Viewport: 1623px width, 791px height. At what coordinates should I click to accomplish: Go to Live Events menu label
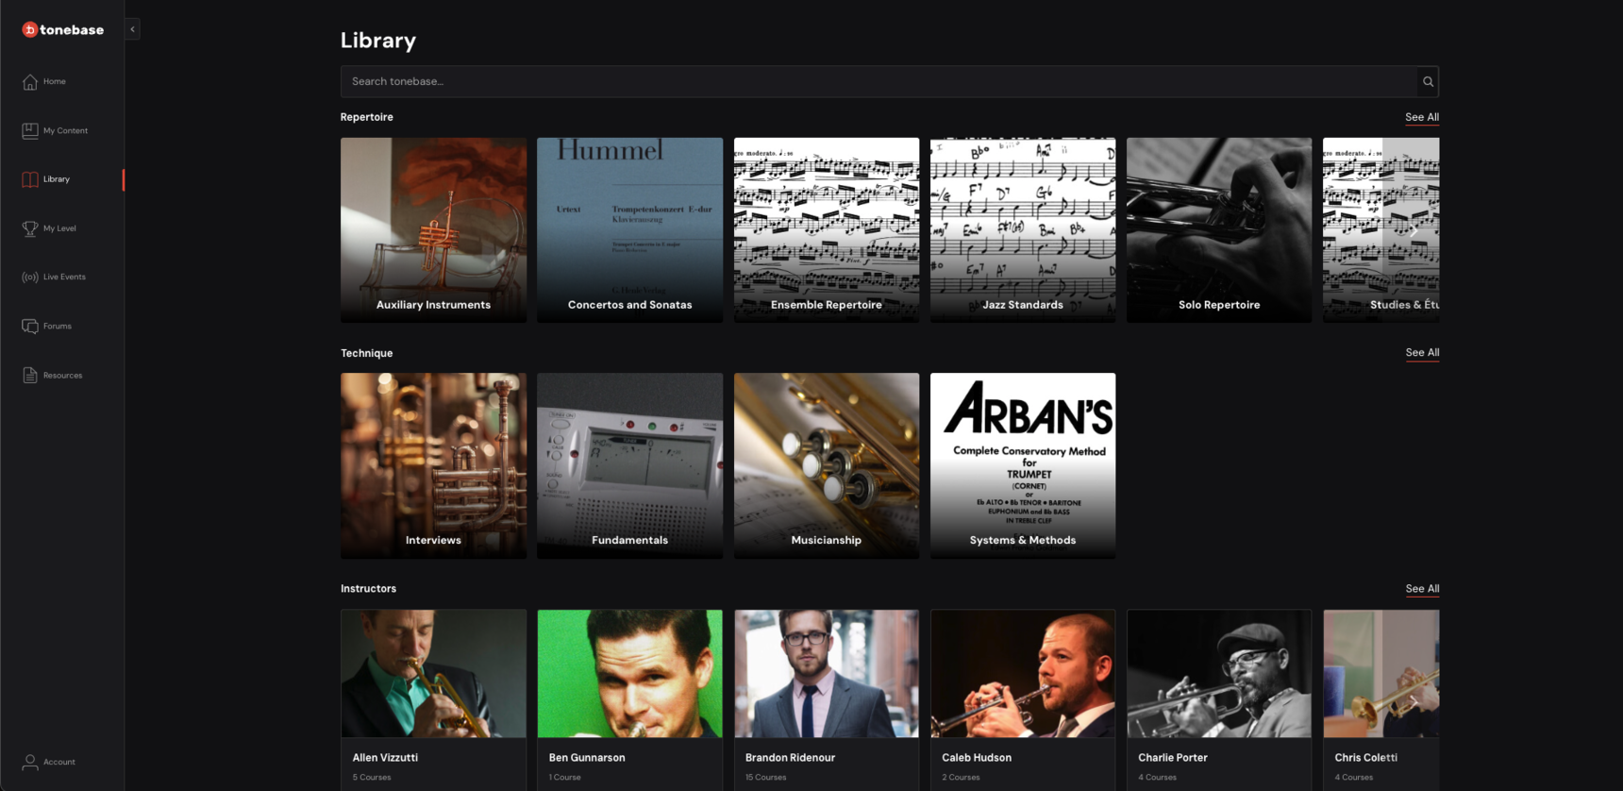pyautogui.click(x=64, y=278)
